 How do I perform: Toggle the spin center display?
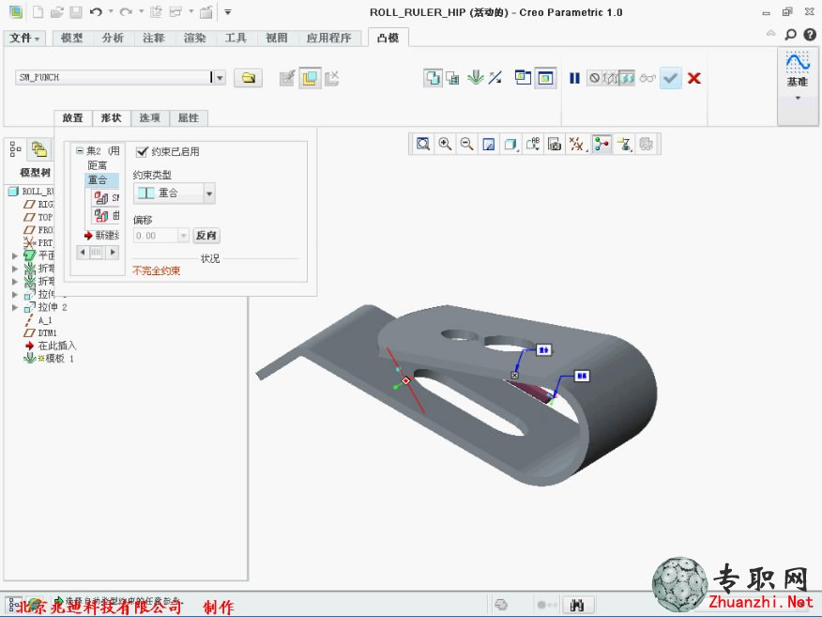pyautogui.click(x=601, y=144)
